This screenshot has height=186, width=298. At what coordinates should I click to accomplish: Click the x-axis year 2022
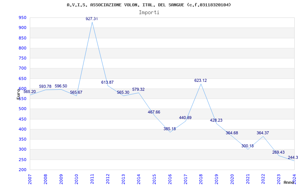tap(263, 179)
